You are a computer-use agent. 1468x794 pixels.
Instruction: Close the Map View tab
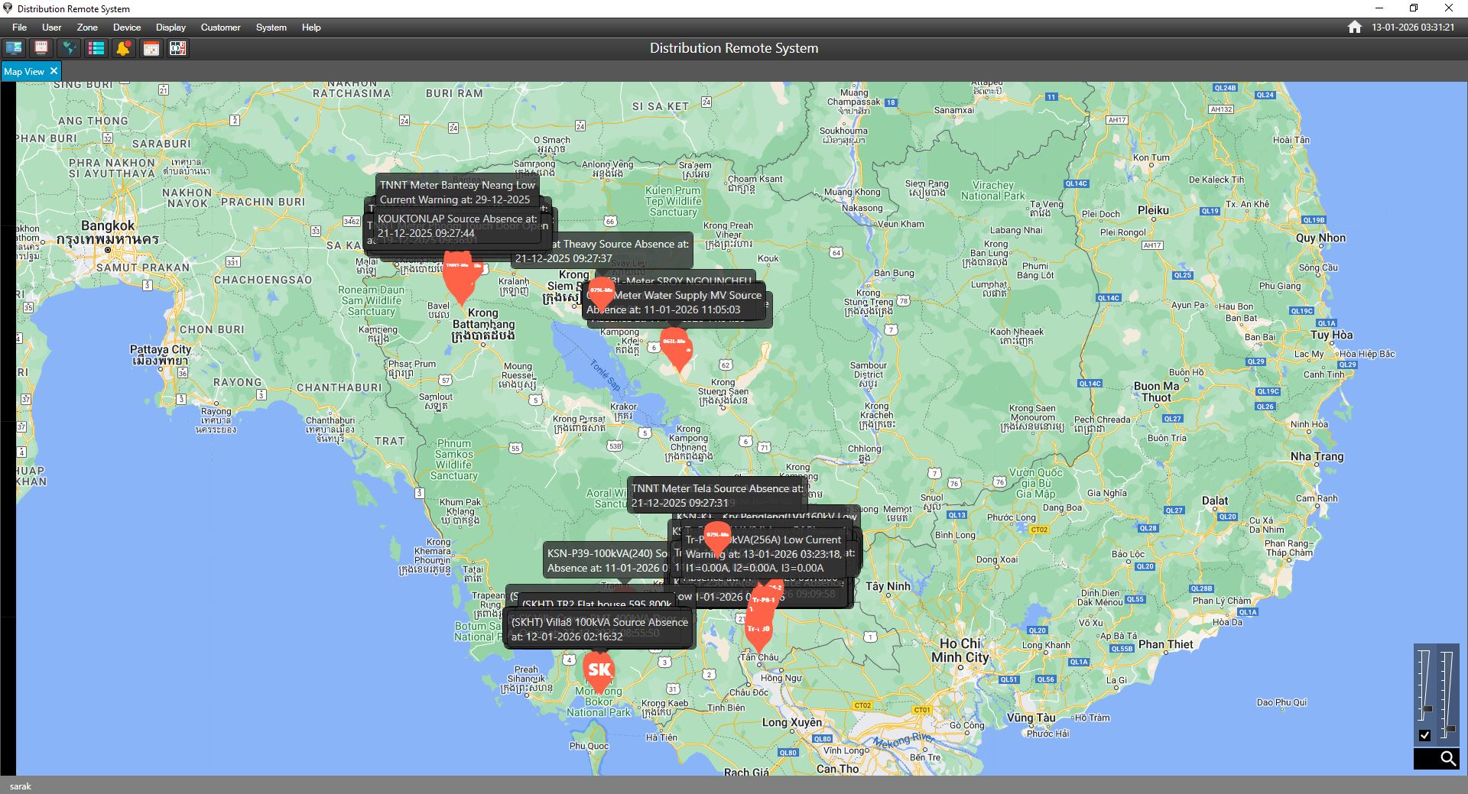(x=54, y=71)
